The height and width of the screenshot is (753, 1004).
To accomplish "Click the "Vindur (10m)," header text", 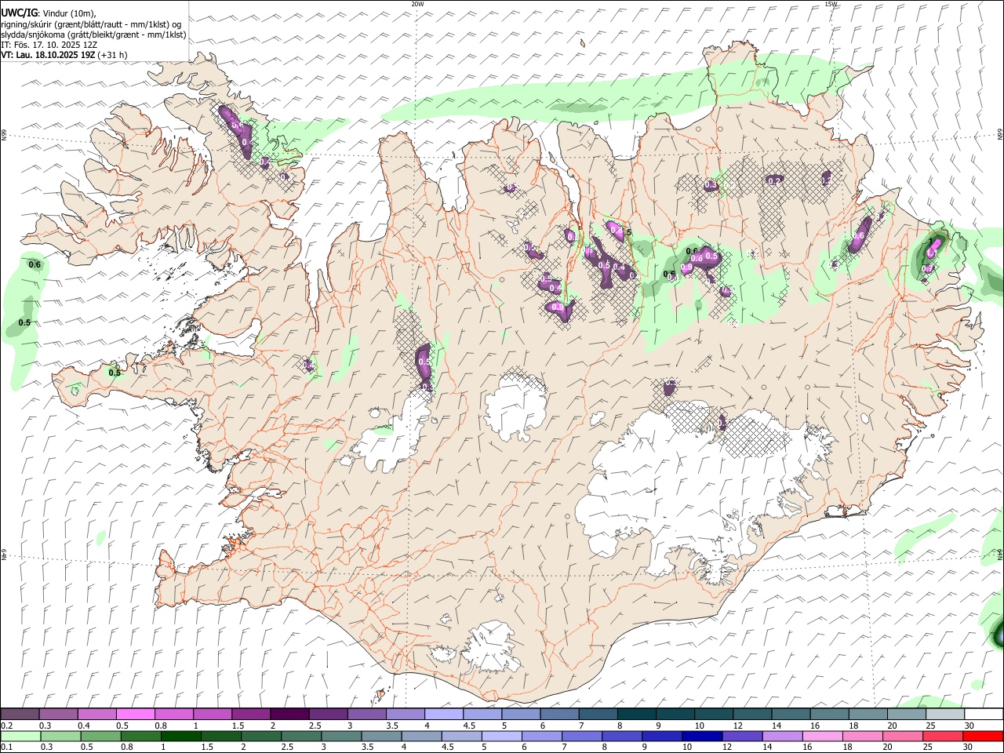I will (68, 13).
